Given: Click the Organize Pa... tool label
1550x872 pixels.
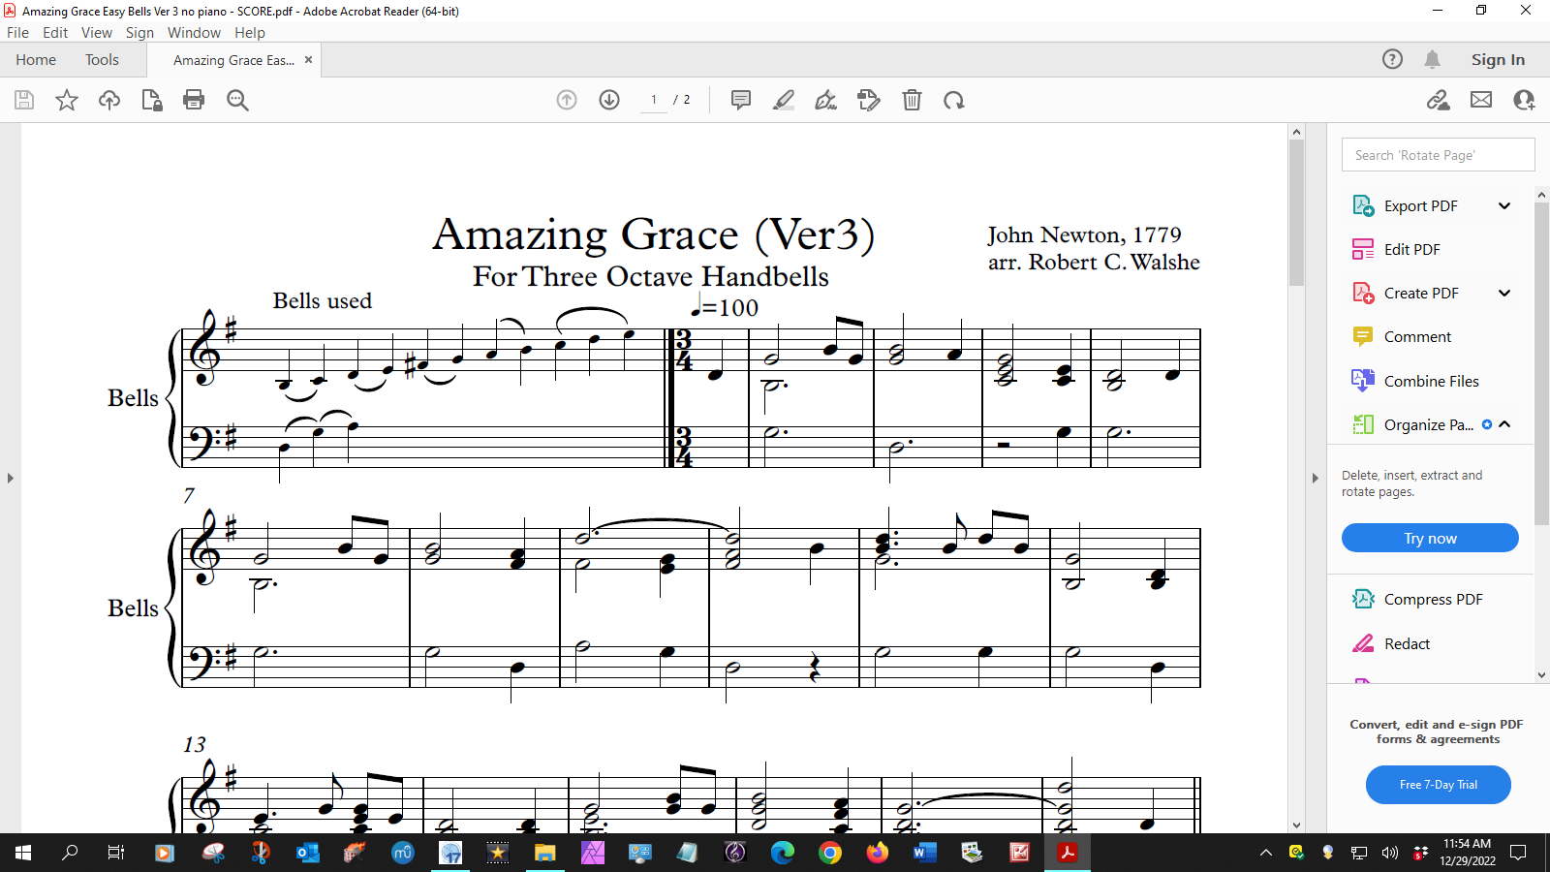Looking at the screenshot, I should tap(1429, 424).
